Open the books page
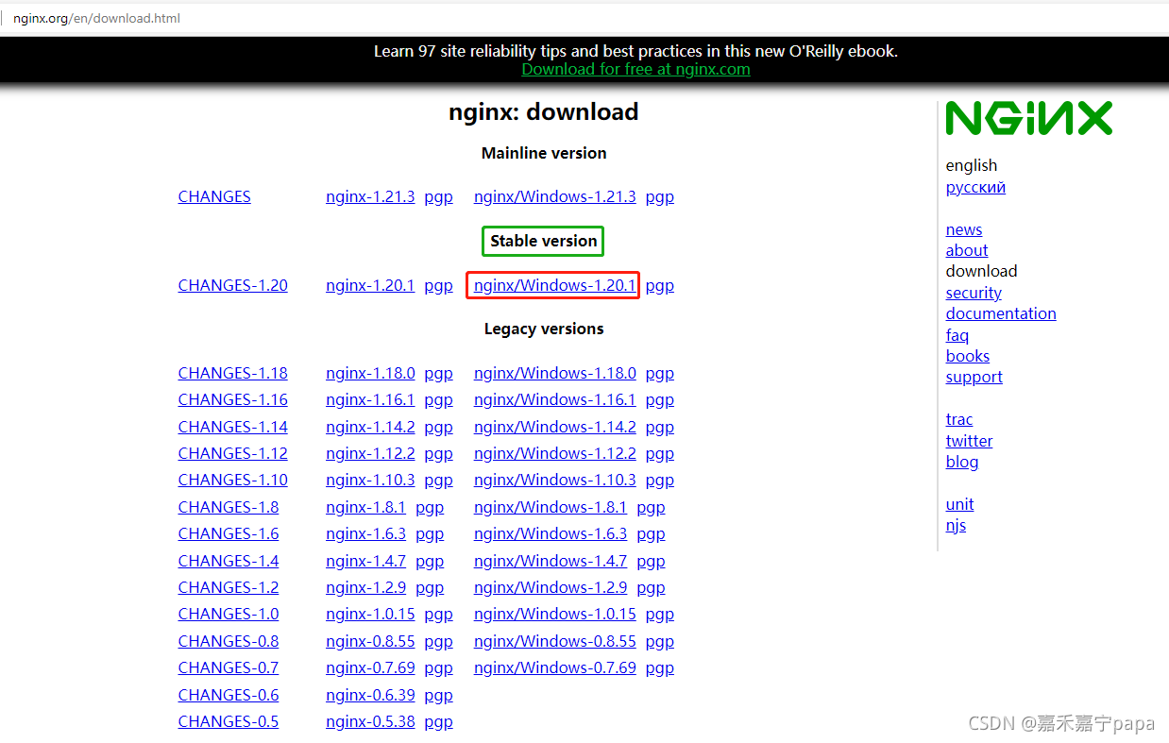 968,356
